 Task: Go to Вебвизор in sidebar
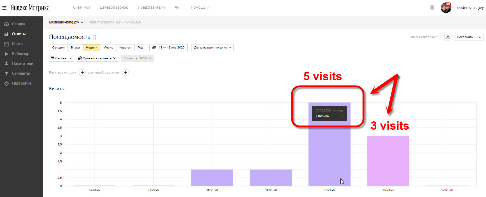click(21, 54)
